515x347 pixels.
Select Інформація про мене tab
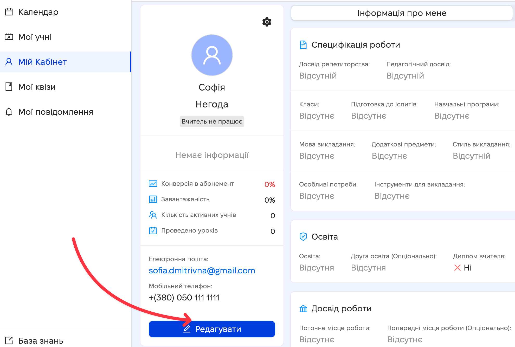[x=402, y=13]
